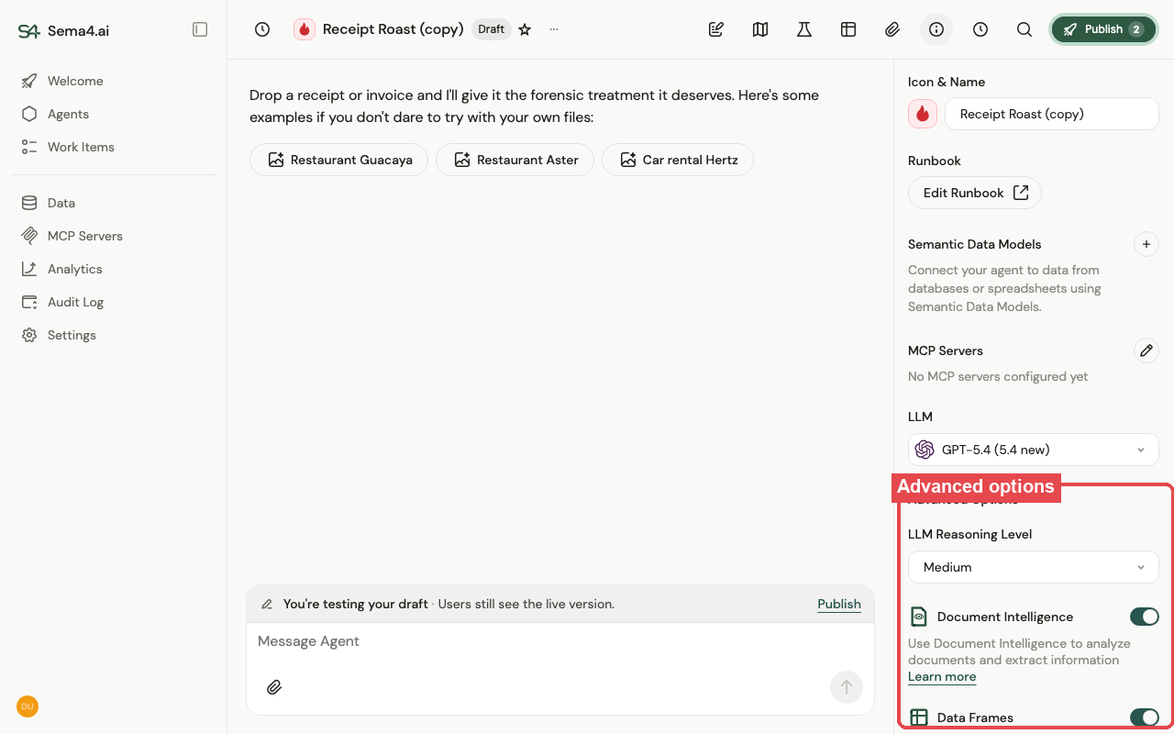
Task: Click the "LLM Reasoning Level" label
Action: (x=969, y=534)
